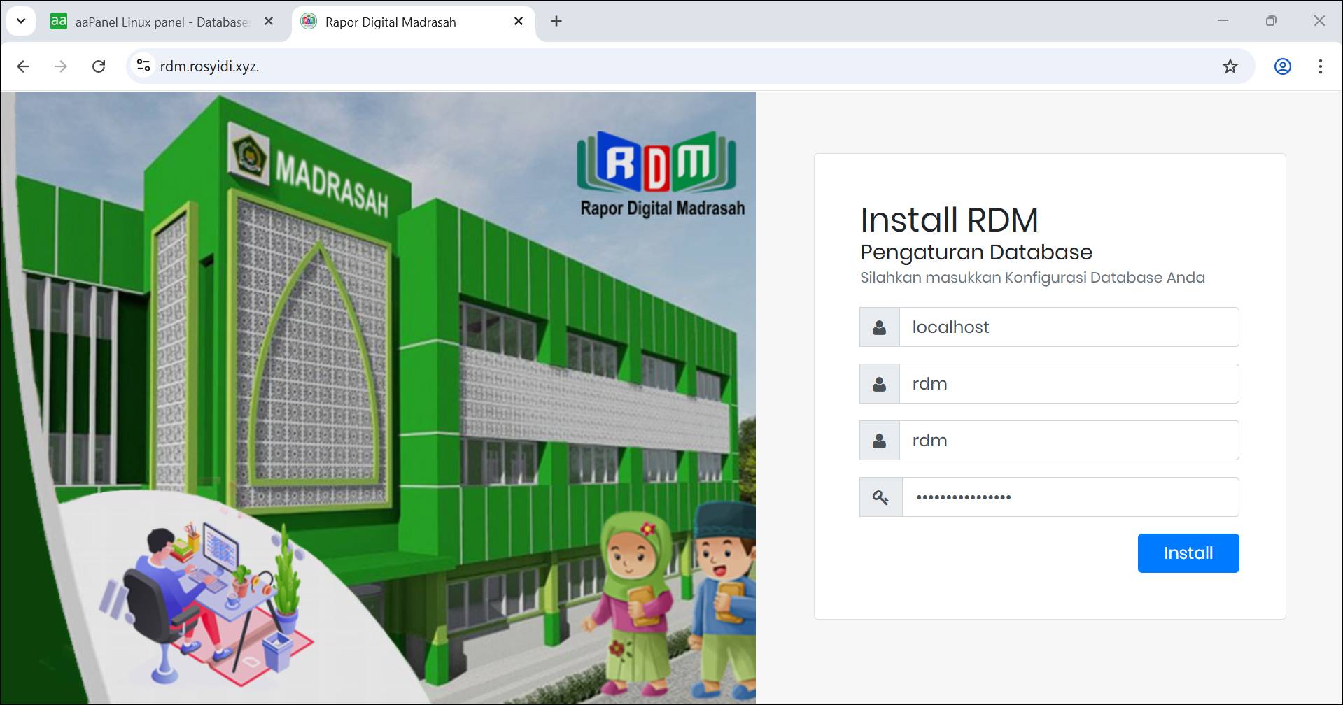The height and width of the screenshot is (705, 1343).
Task: Select the Rapor Digital Madrasah tab
Action: [399, 22]
